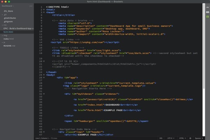Click the img class logo line

pyautogui.click(x=104, y=86)
